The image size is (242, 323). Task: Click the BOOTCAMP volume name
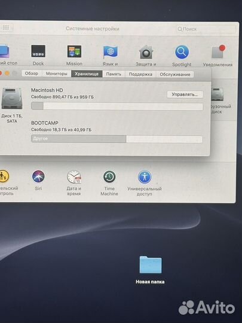coord(45,123)
